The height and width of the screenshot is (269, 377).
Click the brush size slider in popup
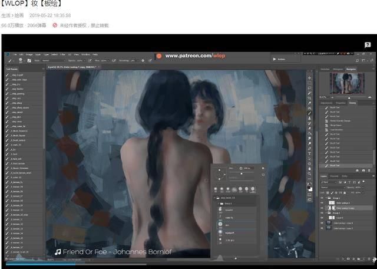[242, 173]
